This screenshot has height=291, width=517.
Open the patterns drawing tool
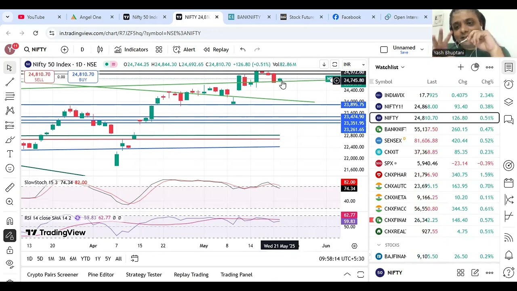10,111
